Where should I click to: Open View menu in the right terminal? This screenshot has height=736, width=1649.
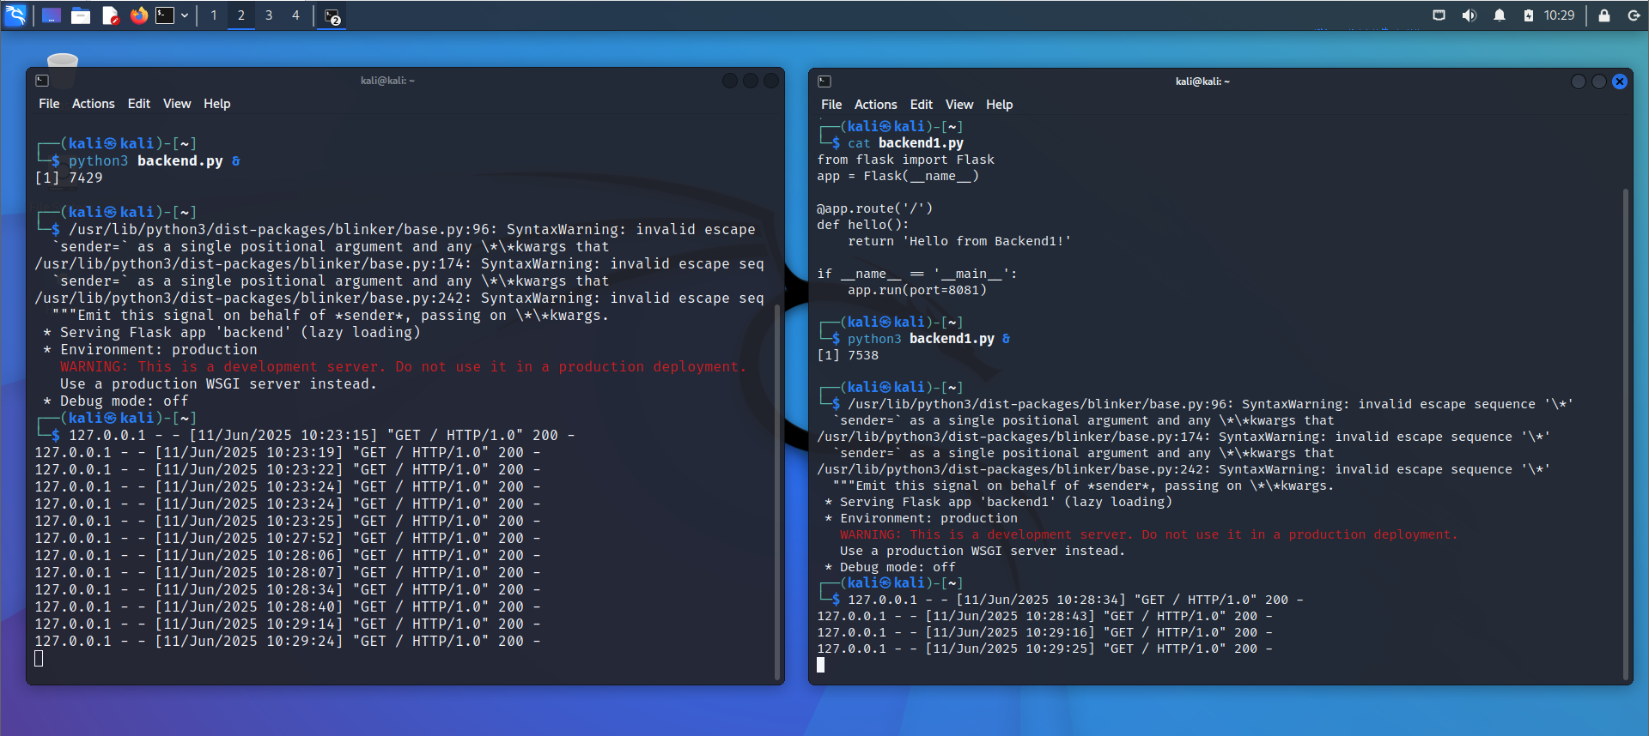tap(959, 105)
